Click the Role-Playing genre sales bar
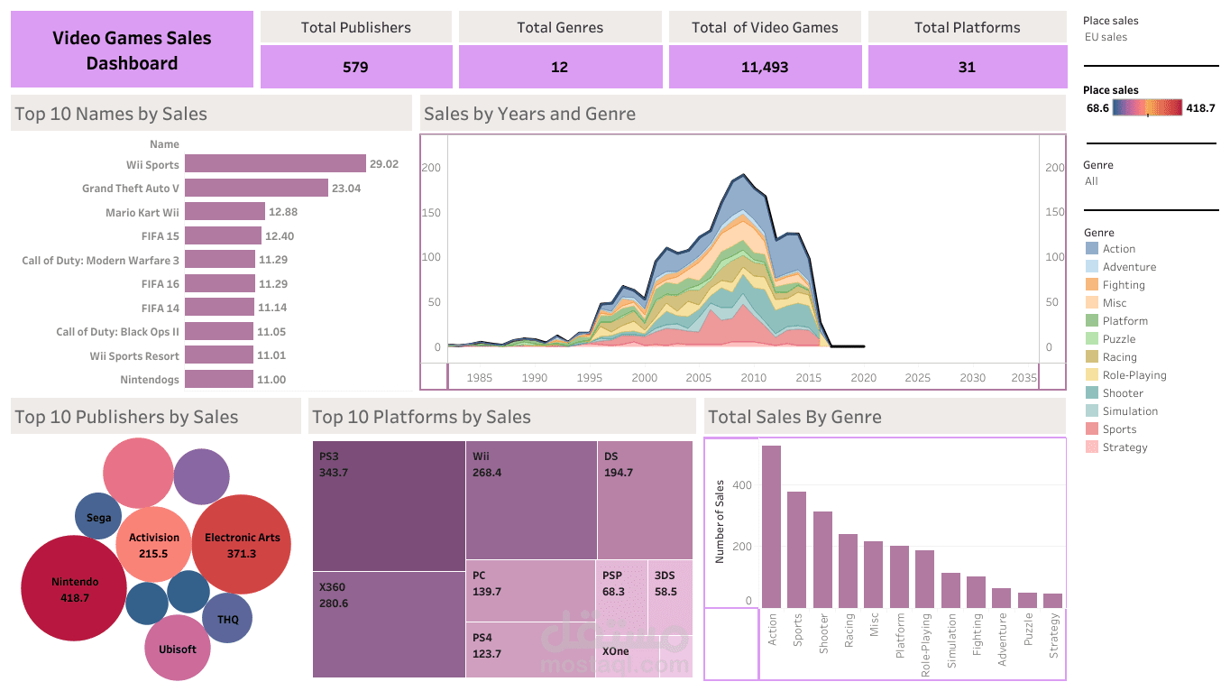The width and height of the screenshot is (1230, 691). click(924, 579)
